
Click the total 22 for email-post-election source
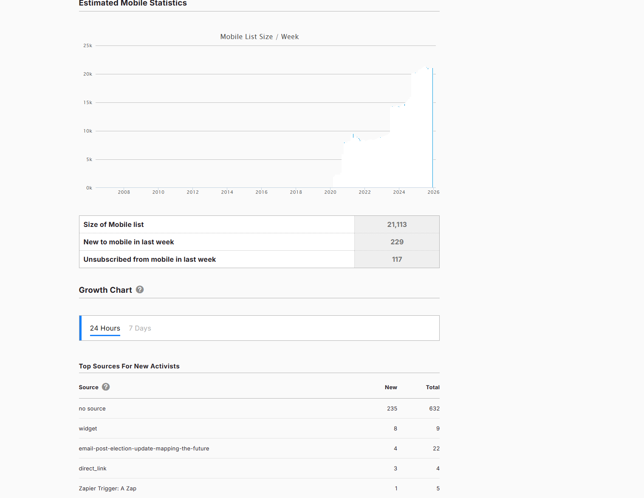436,448
